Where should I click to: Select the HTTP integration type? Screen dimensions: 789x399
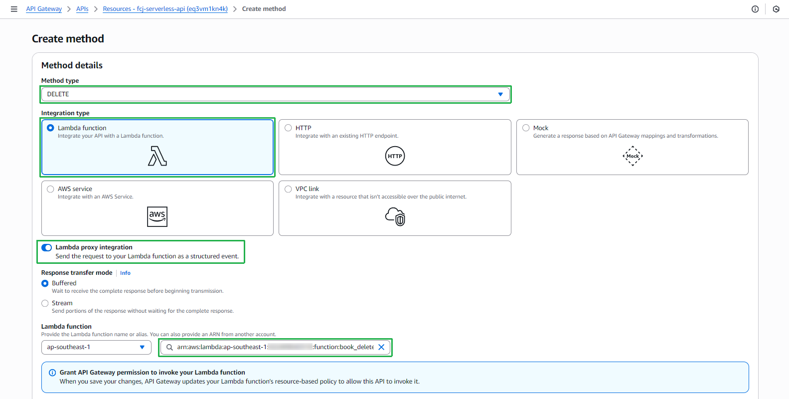coord(395,147)
